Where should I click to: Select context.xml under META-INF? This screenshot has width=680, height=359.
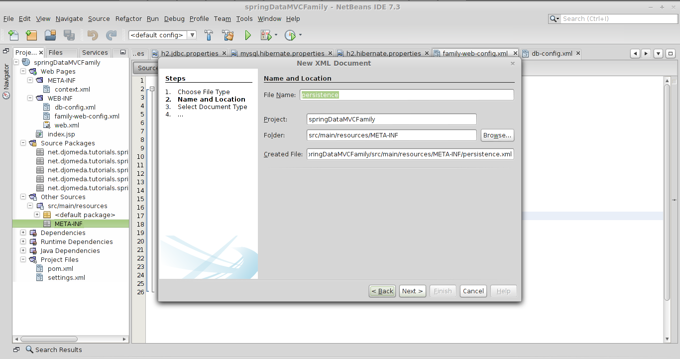72,89
